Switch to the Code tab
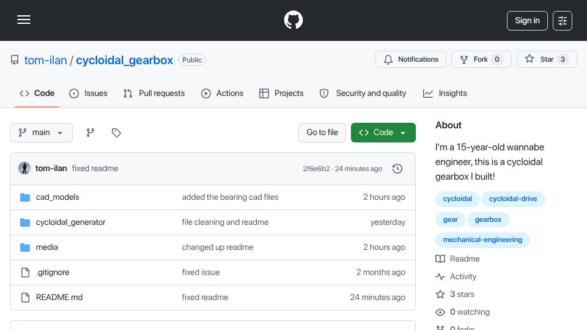The image size is (587, 330). click(37, 93)
